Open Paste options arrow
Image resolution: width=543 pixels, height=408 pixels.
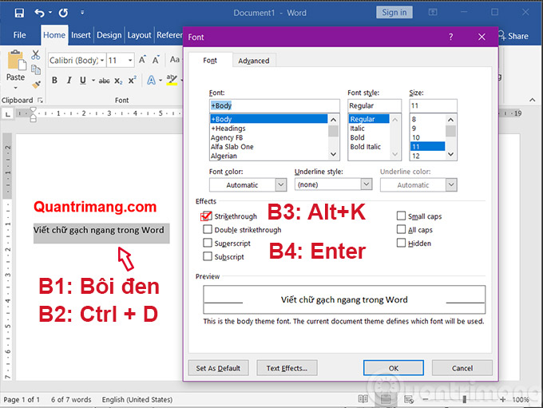coord(15,88)
